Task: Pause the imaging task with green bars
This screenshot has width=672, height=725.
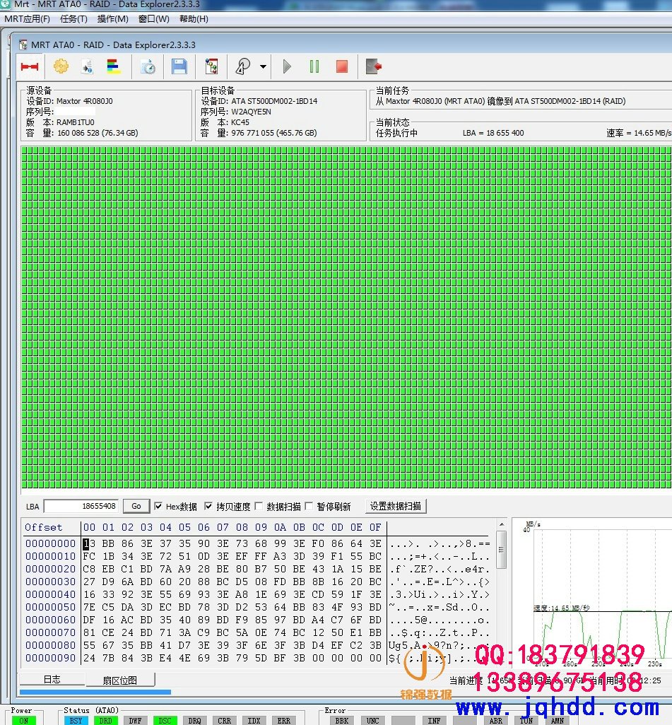Action: click(x=314, y=66)
